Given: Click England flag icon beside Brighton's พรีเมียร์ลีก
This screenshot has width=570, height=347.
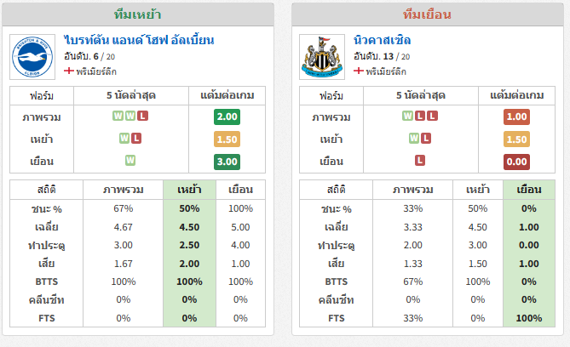Looking at the screenshot, I should point(69,71).
